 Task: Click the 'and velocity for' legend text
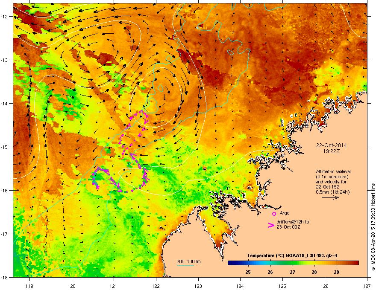point(331,182)
